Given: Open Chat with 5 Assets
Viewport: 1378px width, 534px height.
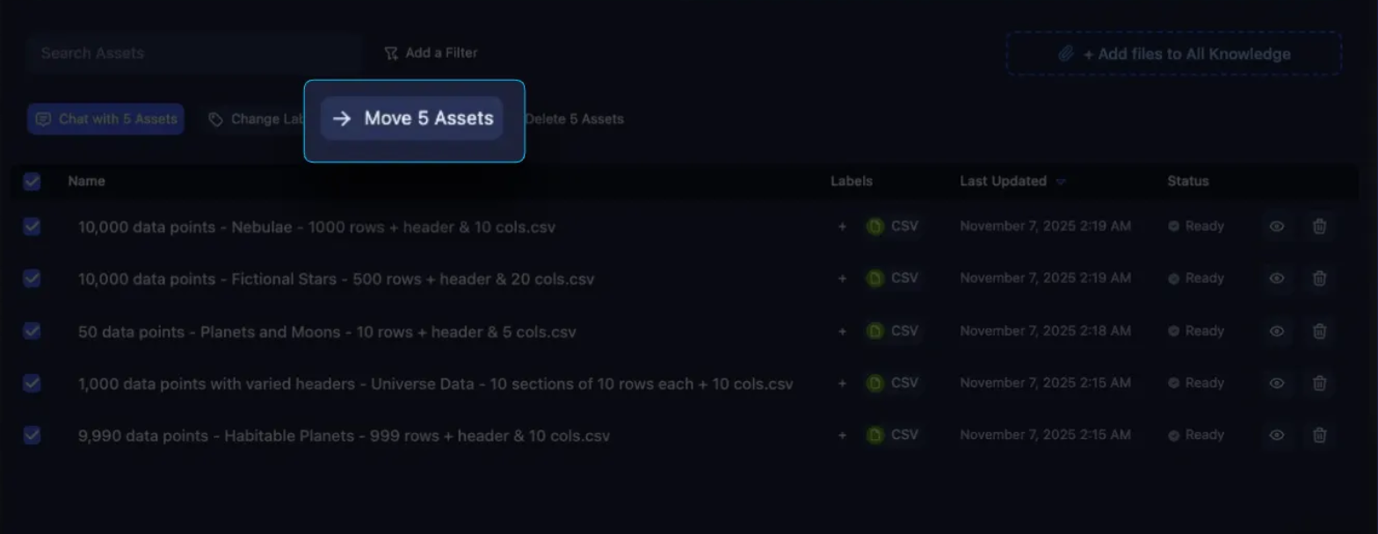Looking at the screenshot, I should tap(105, 119).
